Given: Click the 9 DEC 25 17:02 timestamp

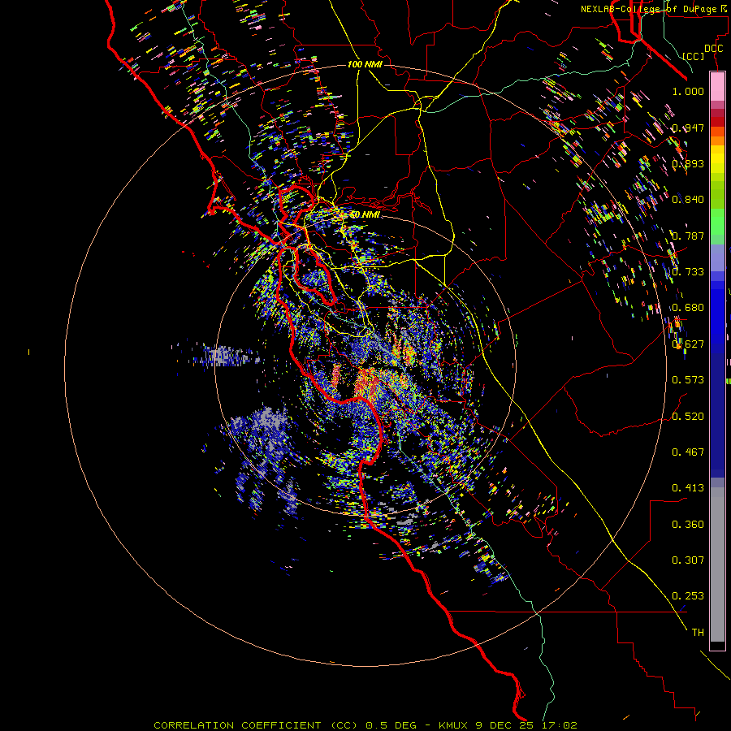Looking at the screenshot, I should 526,725.
